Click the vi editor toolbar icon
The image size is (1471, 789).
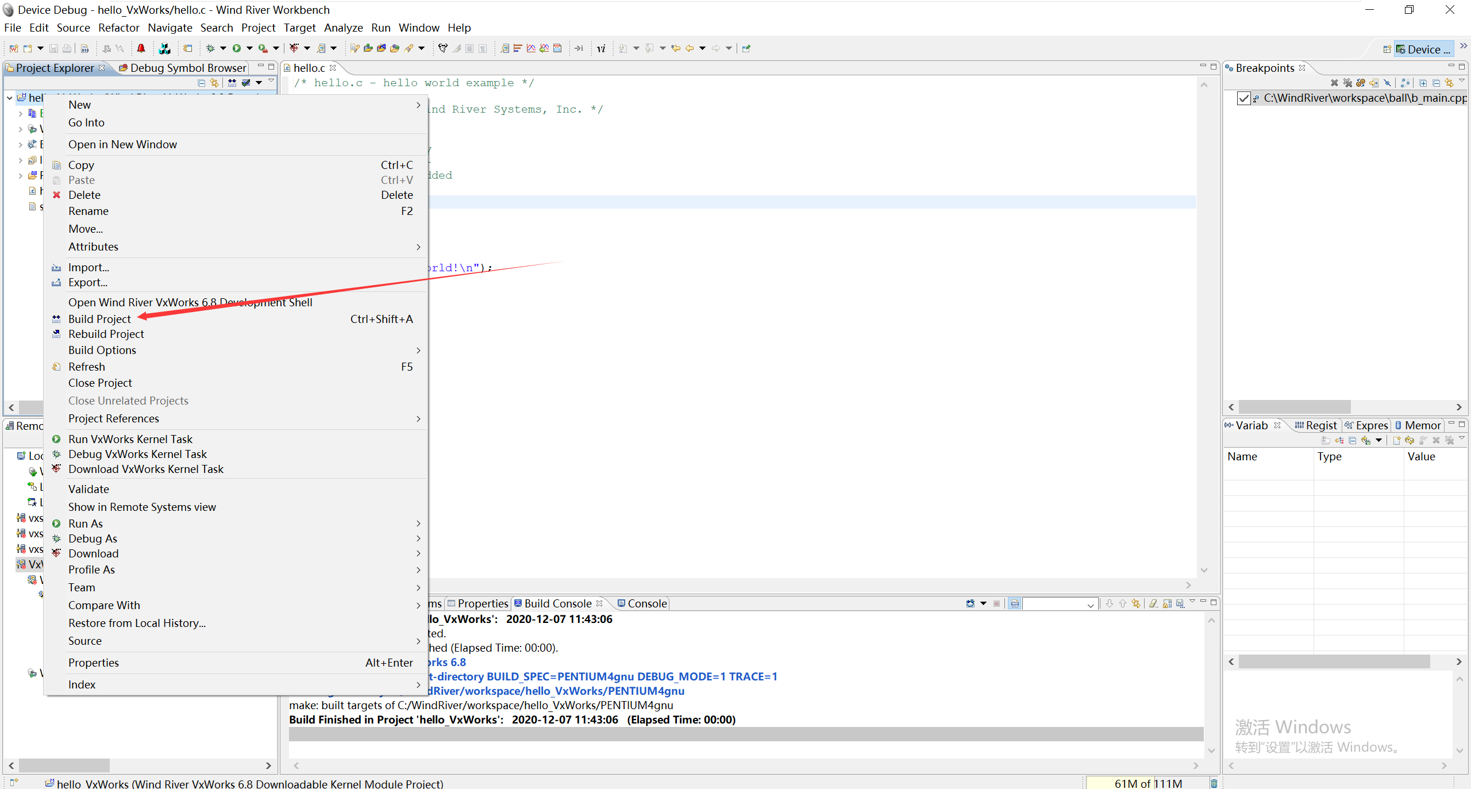click(601, 49)
